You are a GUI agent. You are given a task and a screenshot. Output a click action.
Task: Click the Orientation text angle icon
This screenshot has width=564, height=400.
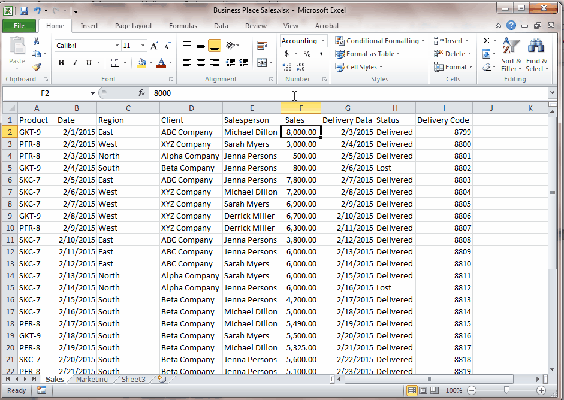pos(230,46)
